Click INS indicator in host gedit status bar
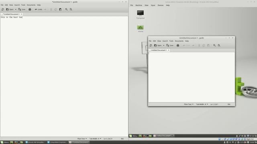The width and height of the screenshot is (257, 144). 122,139
